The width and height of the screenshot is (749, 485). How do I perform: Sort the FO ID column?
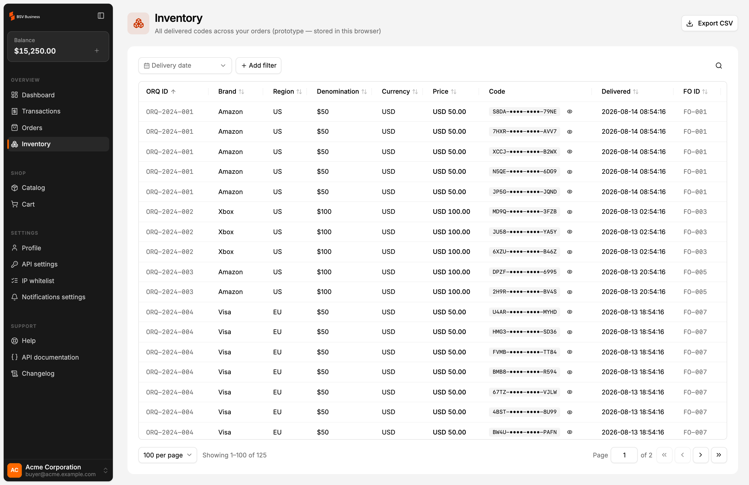[x=705, y=92]
